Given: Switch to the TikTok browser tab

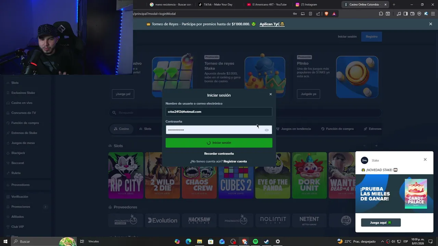Looking at the screenshot, I should (218, 4).
